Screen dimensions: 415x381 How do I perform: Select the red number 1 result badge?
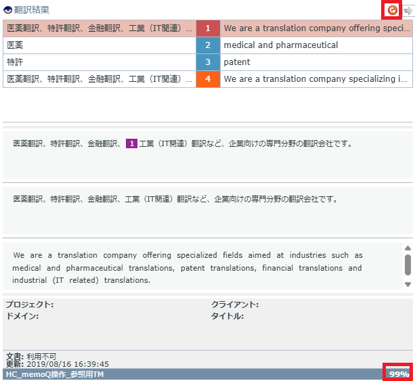(208, 28)
